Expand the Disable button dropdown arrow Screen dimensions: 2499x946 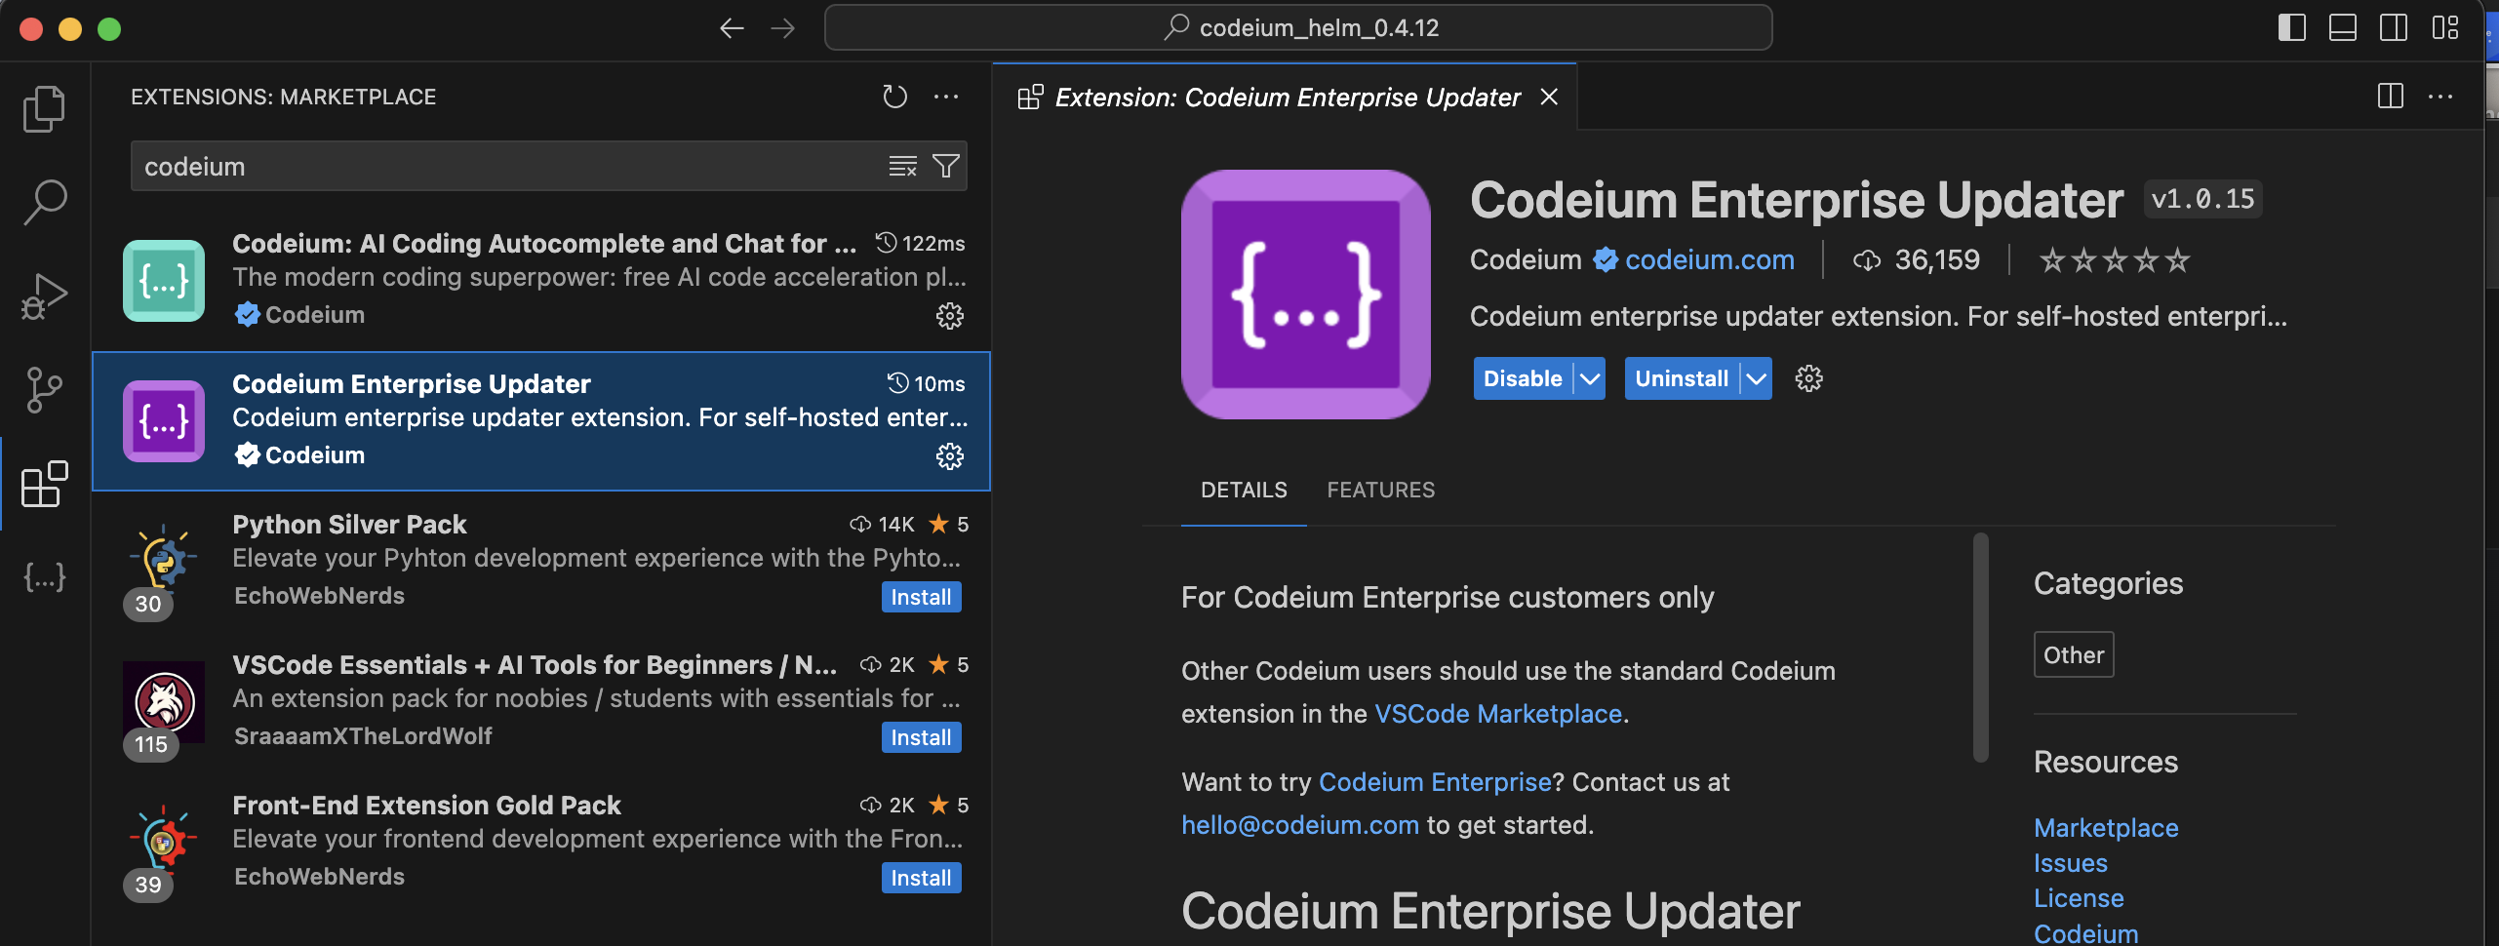(x=1590, y=378)
